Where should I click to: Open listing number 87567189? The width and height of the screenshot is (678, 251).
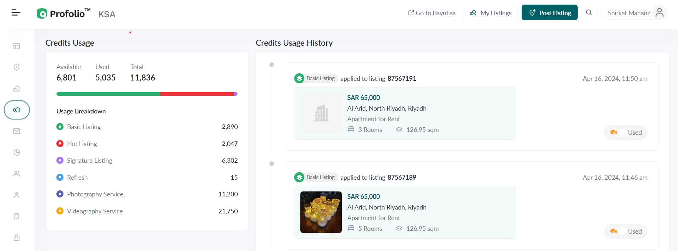pos(402,177)
